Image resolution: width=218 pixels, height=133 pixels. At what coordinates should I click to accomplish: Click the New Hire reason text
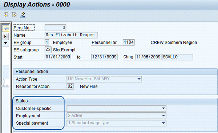[89, 86]
